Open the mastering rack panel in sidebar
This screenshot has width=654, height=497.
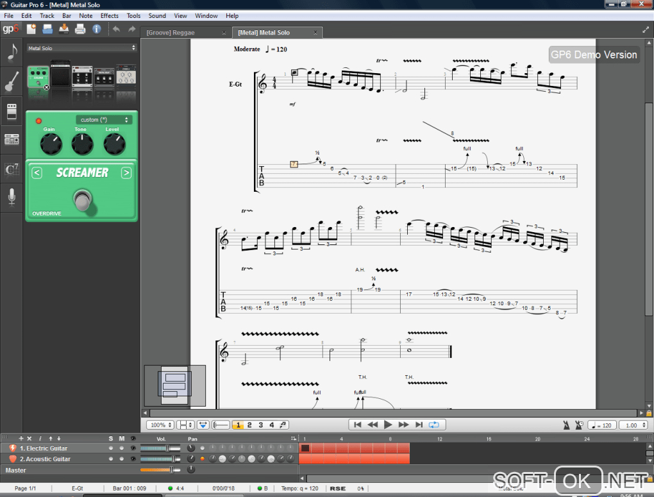[x=12, y=139]
